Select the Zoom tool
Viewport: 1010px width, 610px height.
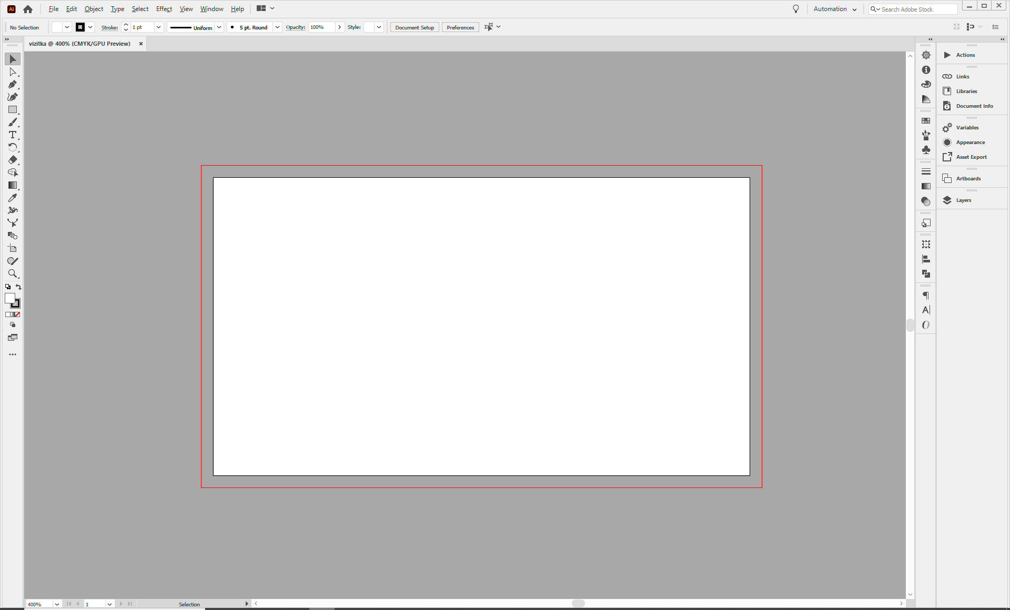[x=13, y=273]
